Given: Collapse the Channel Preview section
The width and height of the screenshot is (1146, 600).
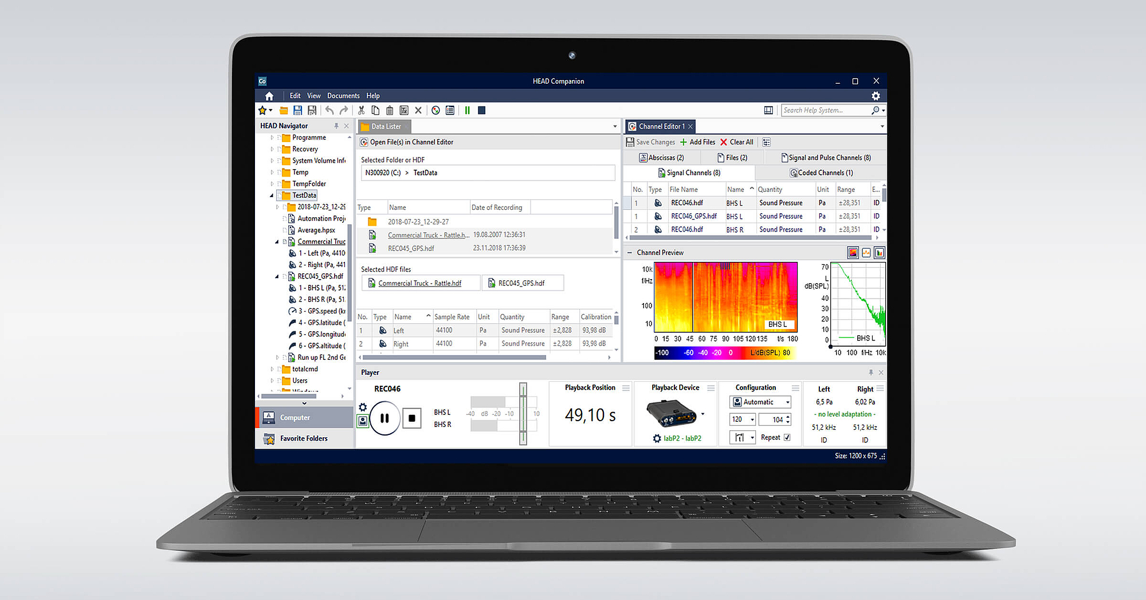Looking at the screenshot, I should click(x=629, y=252).
